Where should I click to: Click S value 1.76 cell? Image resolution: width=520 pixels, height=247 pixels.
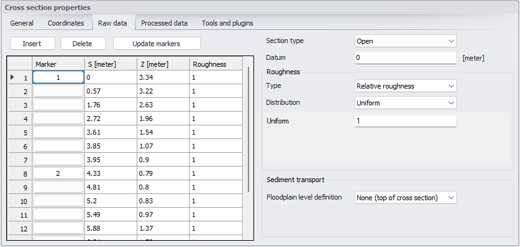coord(110,105)
